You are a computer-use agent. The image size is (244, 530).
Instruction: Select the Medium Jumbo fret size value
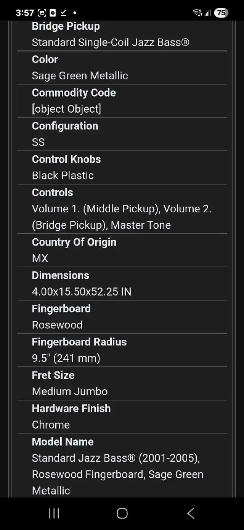(70, 391)
